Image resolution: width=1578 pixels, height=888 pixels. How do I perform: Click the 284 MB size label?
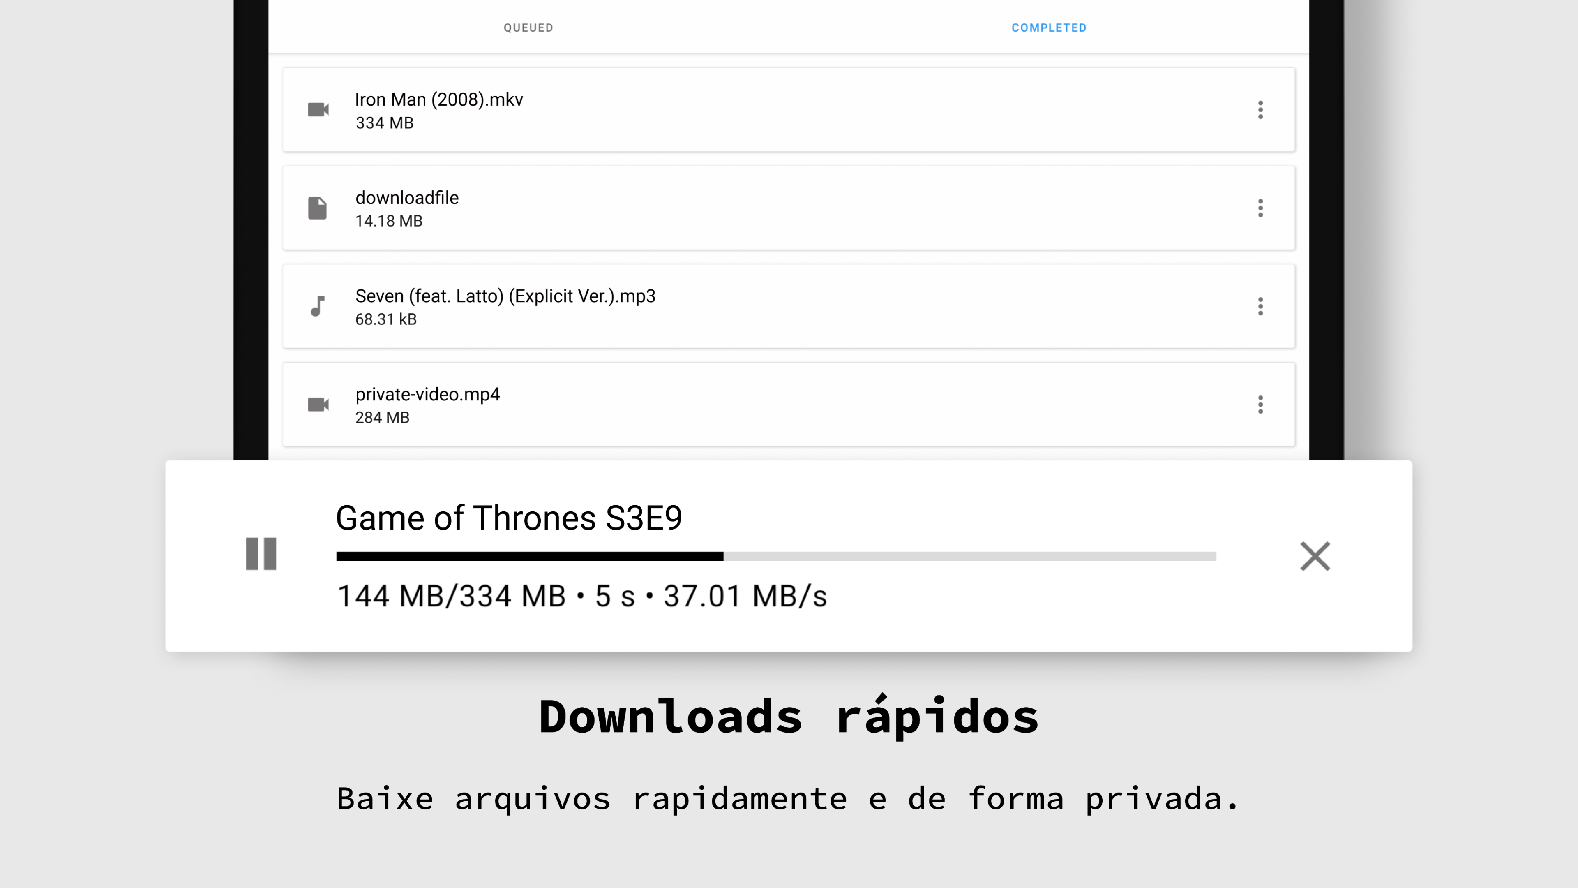pyautogui.click(x=382, y=417)
